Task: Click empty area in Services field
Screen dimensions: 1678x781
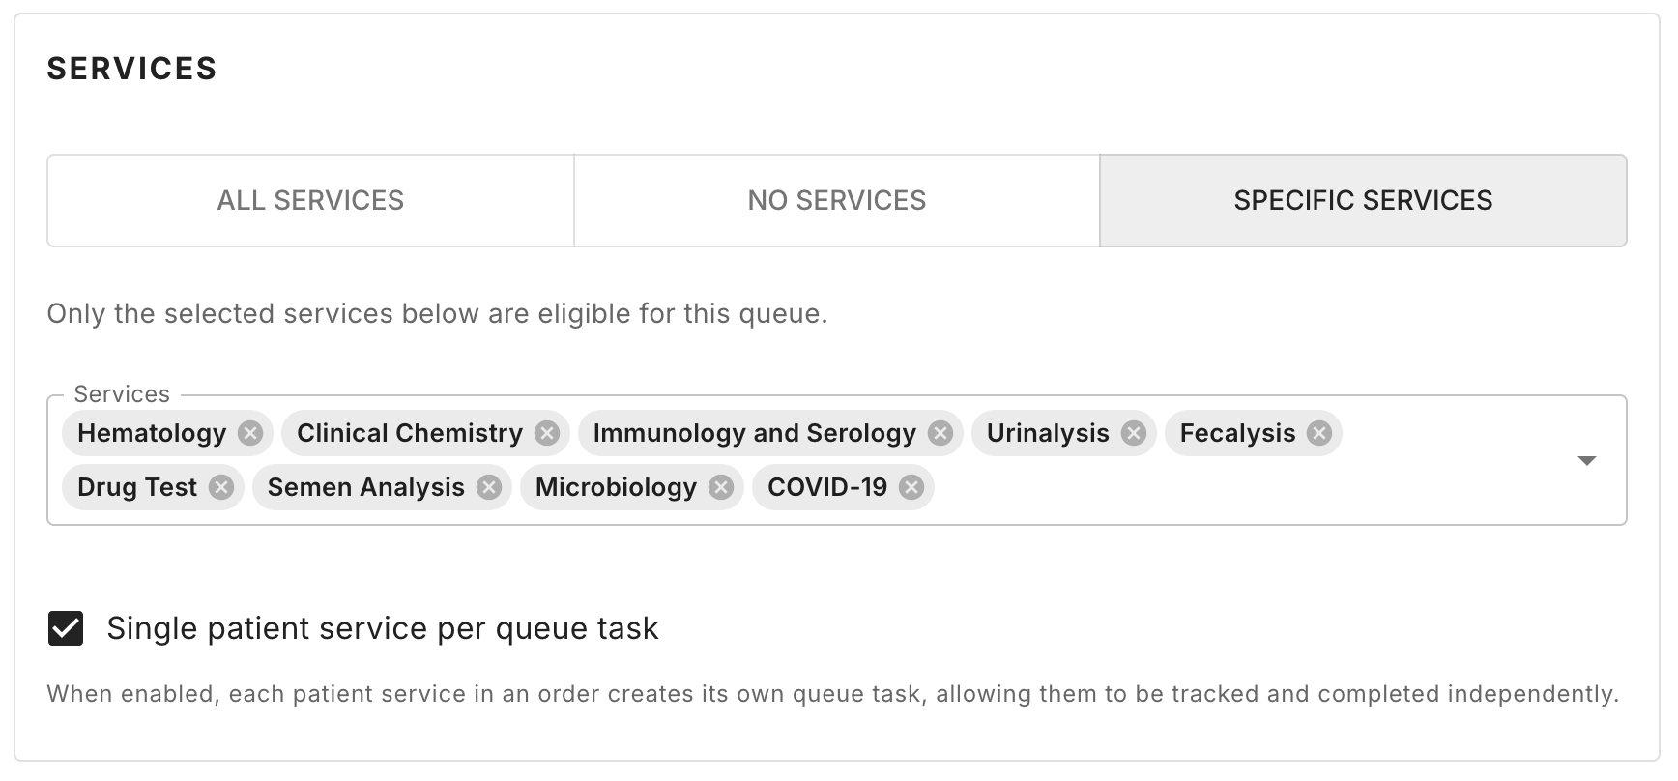Action: pyautogui.click(x=1208, y=487)
